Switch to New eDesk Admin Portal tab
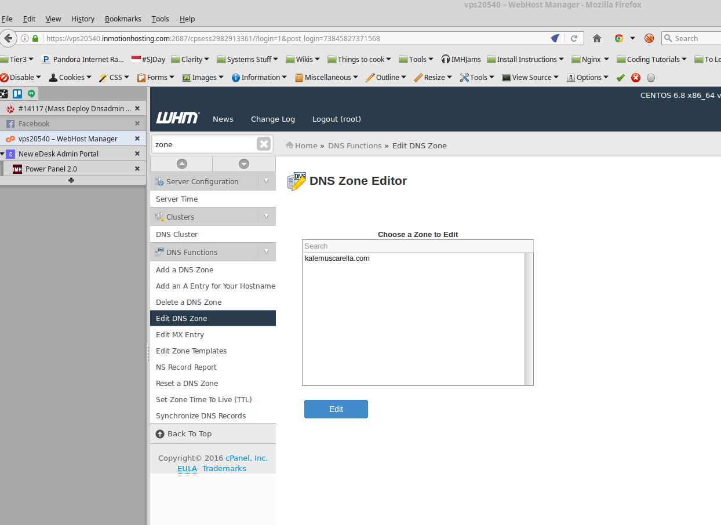721x525 pixels. (x=59, y=154)
